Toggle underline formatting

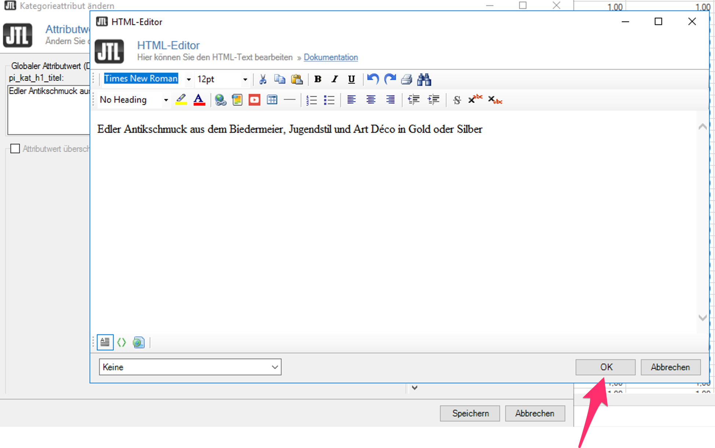click(x=351, y=79)
